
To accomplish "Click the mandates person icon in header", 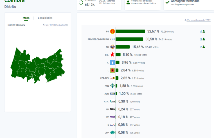I will pos(128,3).
